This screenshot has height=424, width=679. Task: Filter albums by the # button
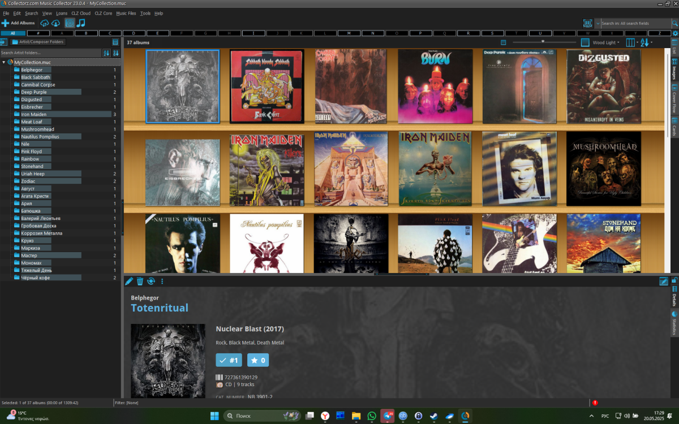point(38,33)
